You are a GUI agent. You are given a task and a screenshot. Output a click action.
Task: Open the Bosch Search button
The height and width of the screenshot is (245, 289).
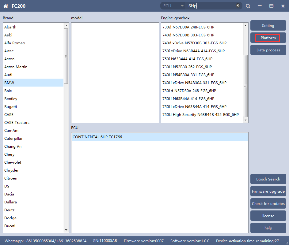268,179
